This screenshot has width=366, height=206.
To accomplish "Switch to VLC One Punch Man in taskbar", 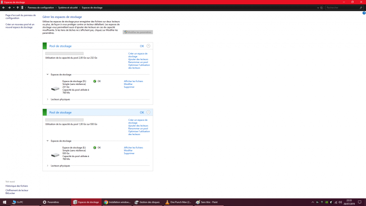I will coord(178,202).
